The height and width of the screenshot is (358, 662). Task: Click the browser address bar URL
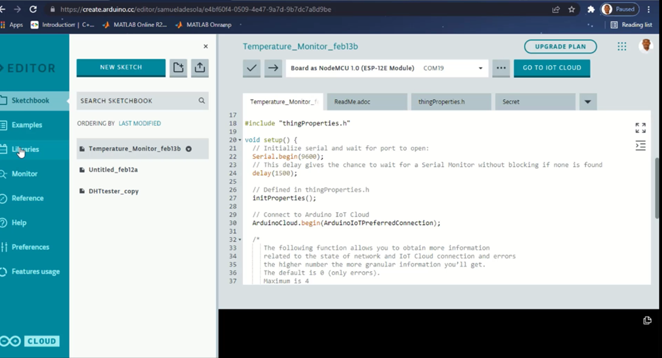196,9
